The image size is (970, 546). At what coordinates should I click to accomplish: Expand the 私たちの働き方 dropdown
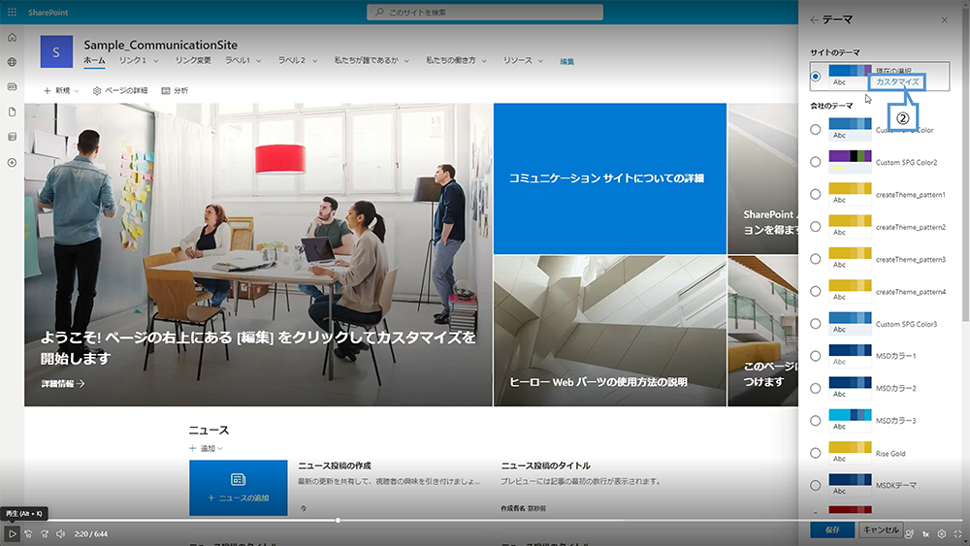click(x=484, y=61)
